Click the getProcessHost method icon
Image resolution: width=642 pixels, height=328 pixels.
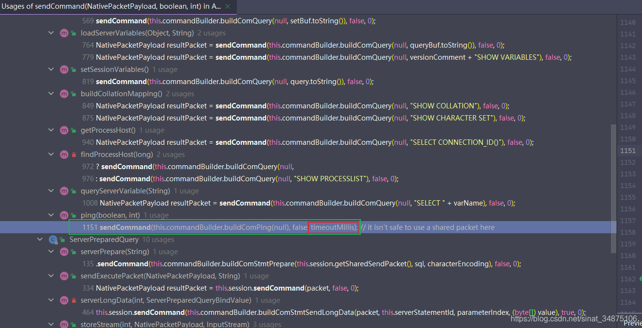tap(64, 130)
